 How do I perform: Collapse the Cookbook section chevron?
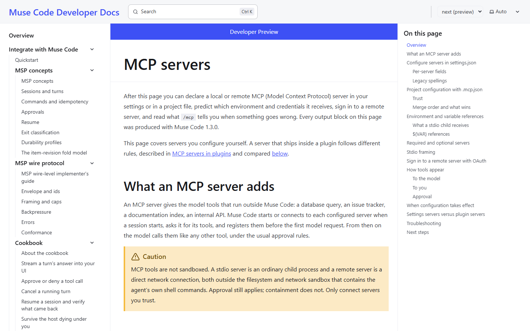[x=92, y=243]
